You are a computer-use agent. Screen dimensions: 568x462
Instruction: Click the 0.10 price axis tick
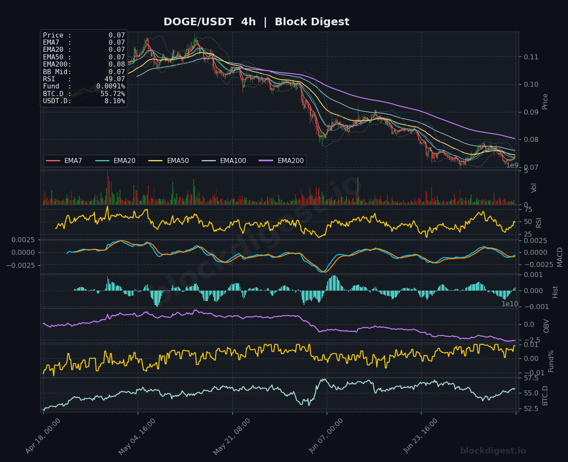pyautogui.click(x=531, y=85)
